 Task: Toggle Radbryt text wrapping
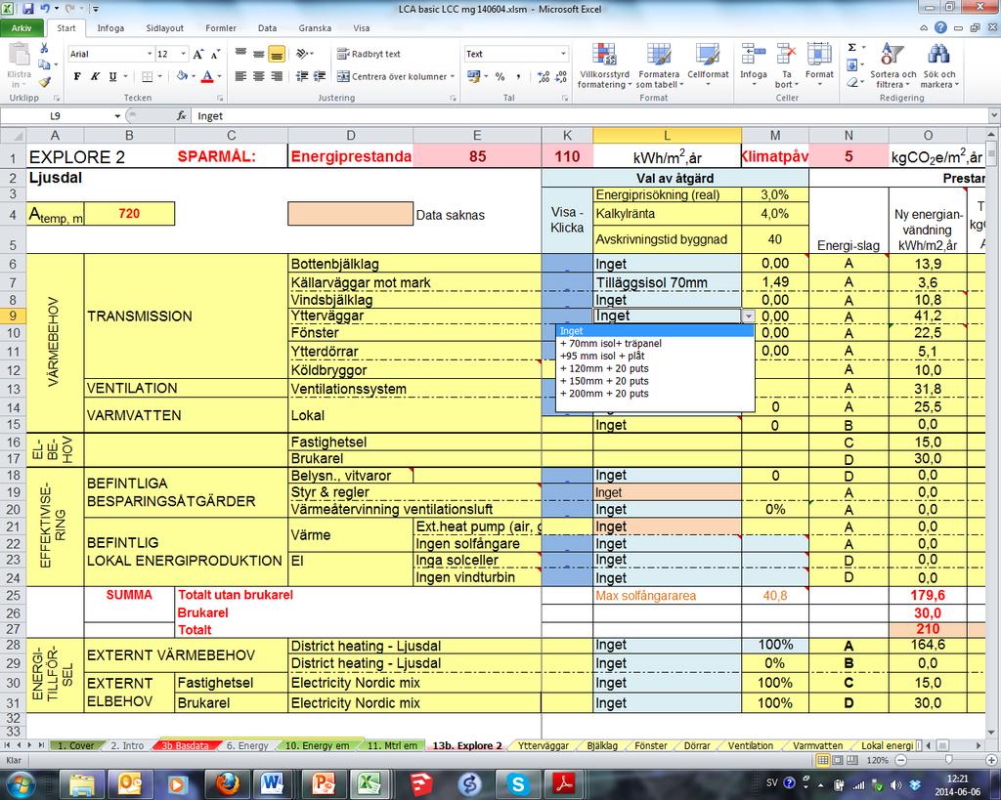[x=369, y=55]
